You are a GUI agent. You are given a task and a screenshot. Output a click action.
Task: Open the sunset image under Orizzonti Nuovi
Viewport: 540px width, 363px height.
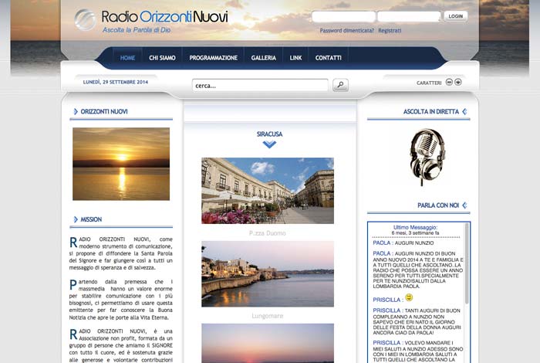[x=121, y=164]
